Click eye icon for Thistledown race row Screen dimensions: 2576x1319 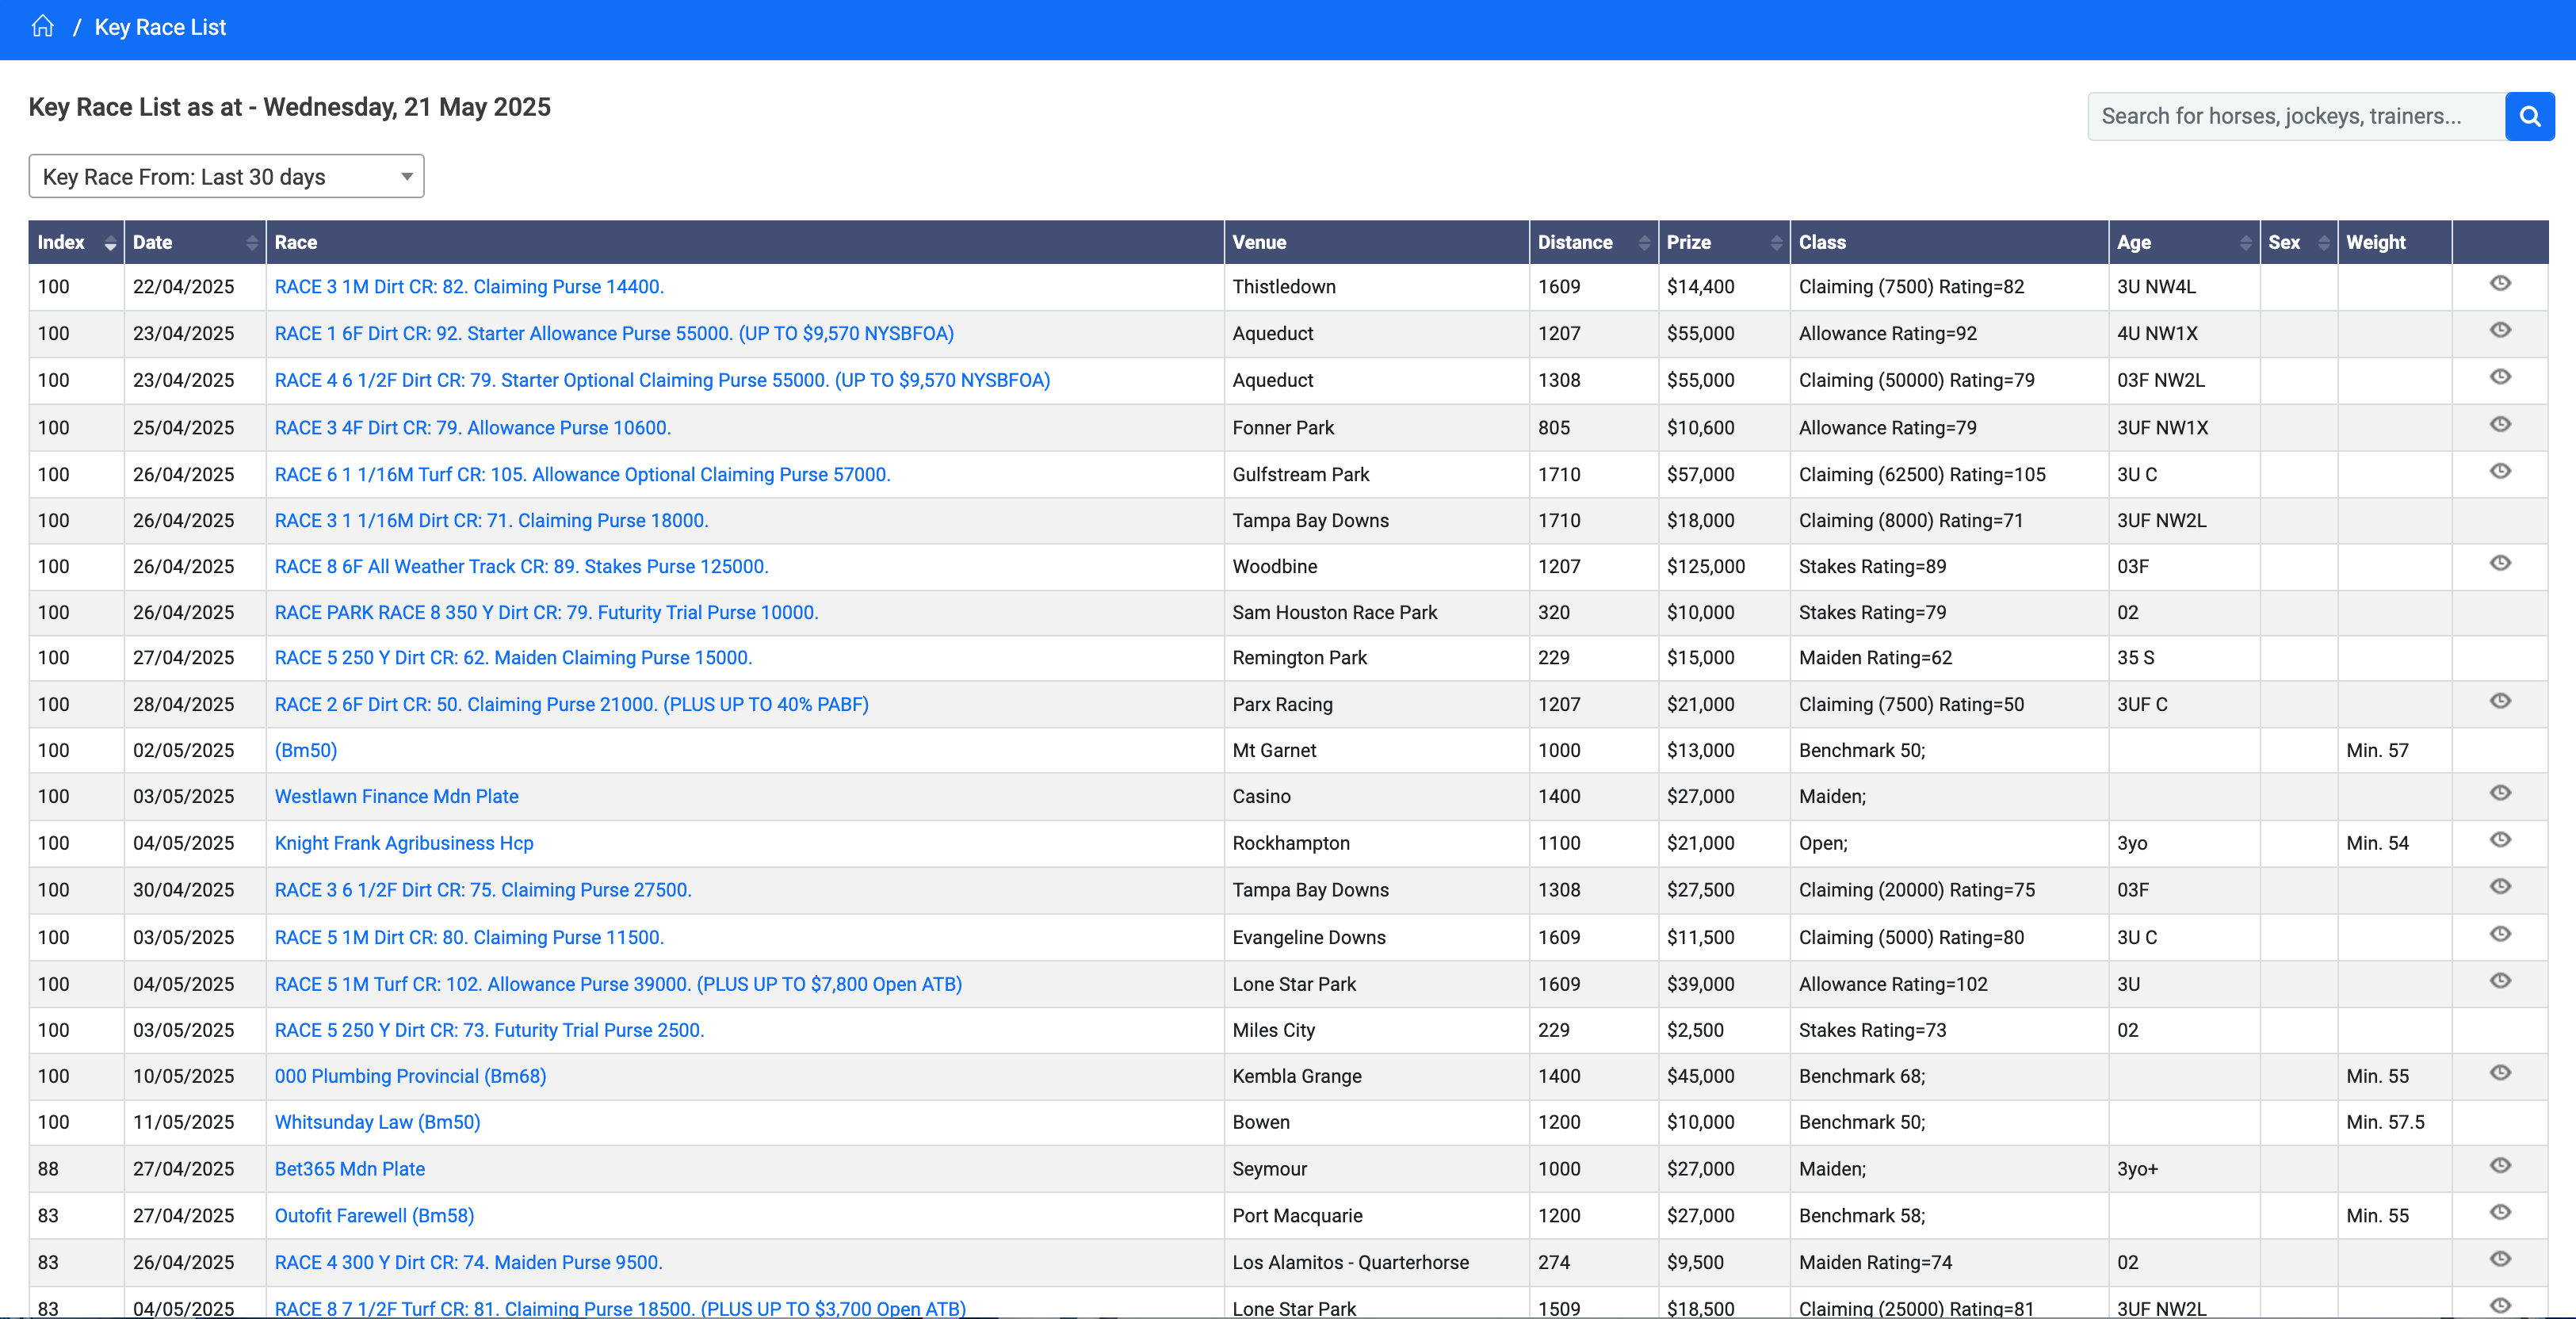click(x=2499, y=283)
